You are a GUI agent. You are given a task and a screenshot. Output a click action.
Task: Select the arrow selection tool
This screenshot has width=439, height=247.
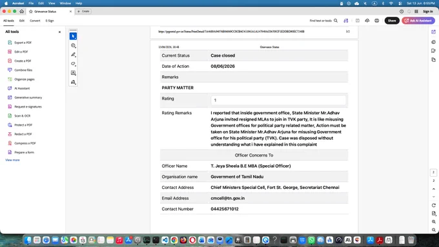[x=73, y=36]
